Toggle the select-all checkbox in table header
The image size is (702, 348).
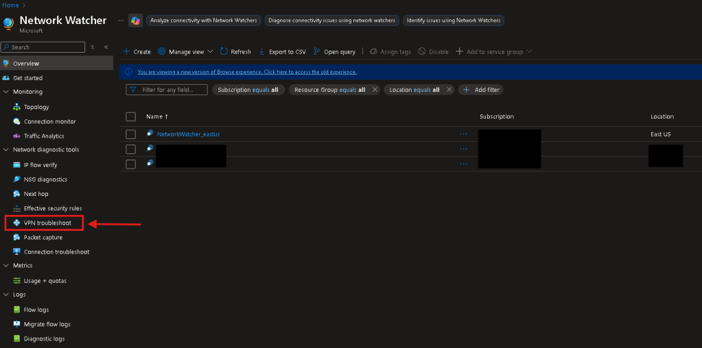pos(130,116)
